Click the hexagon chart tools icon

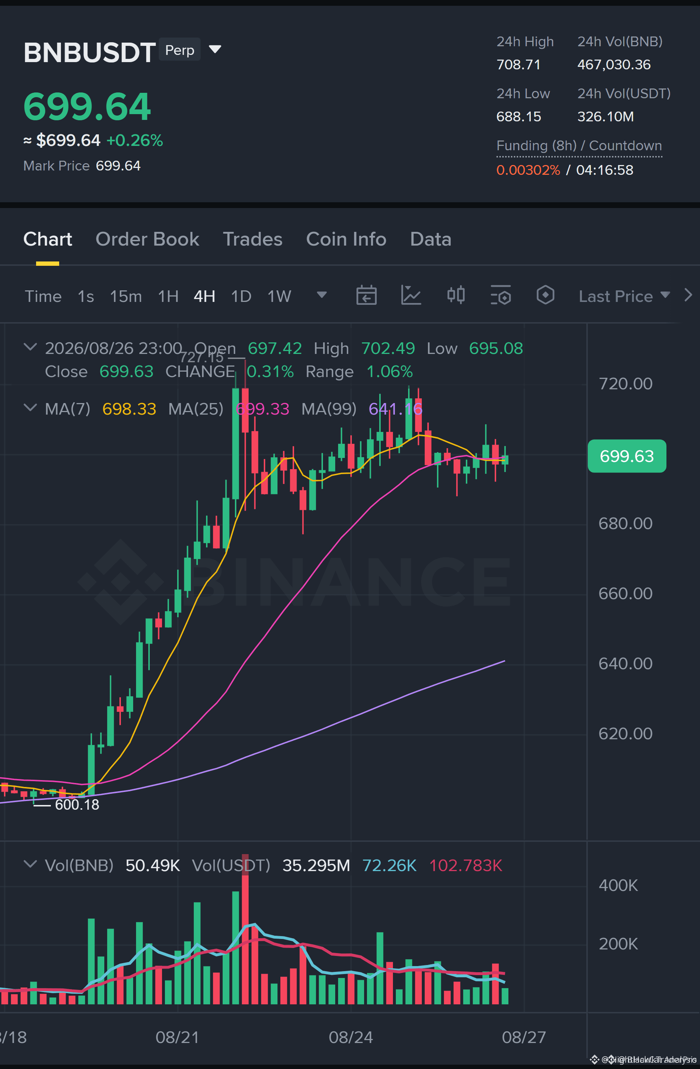(x=545, y=295)
